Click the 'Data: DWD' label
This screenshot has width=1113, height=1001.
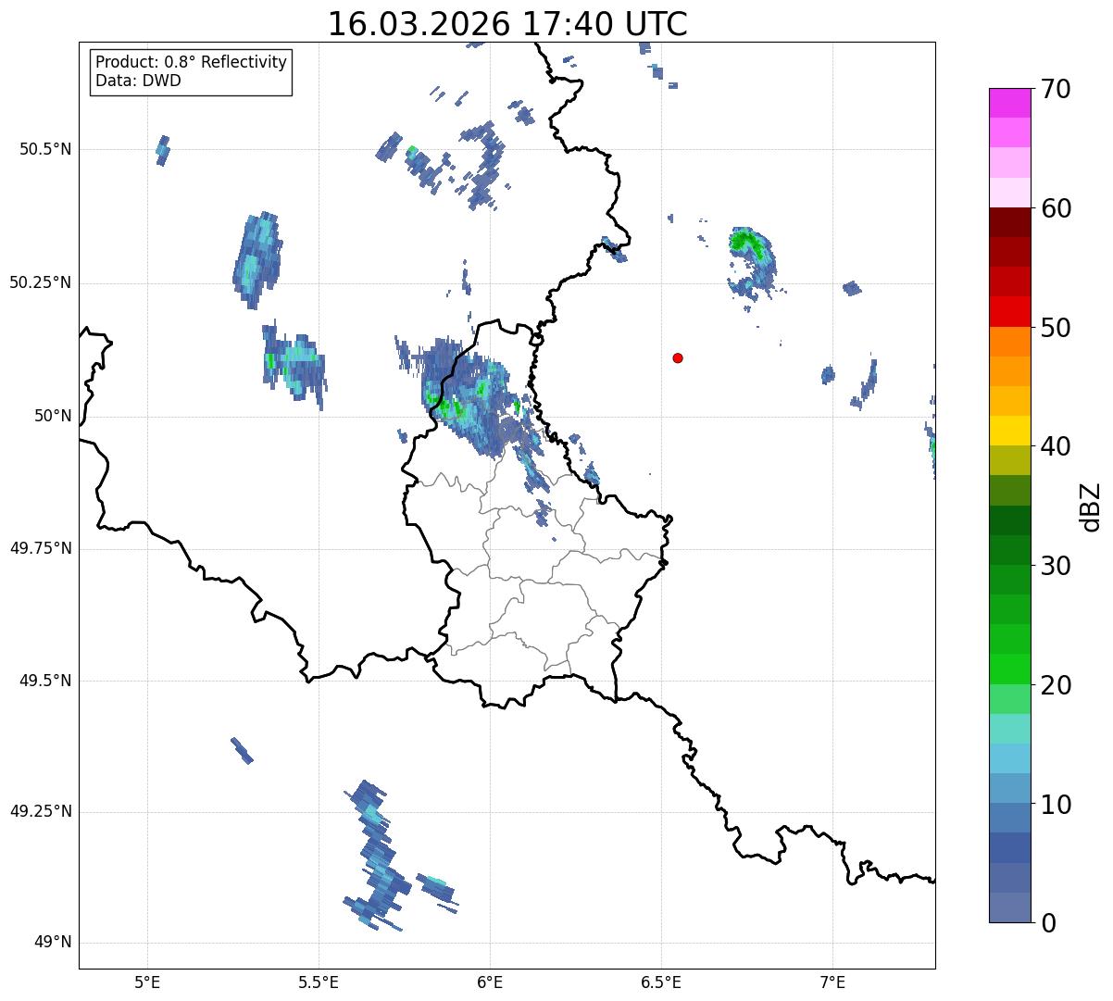click(138, 81)
